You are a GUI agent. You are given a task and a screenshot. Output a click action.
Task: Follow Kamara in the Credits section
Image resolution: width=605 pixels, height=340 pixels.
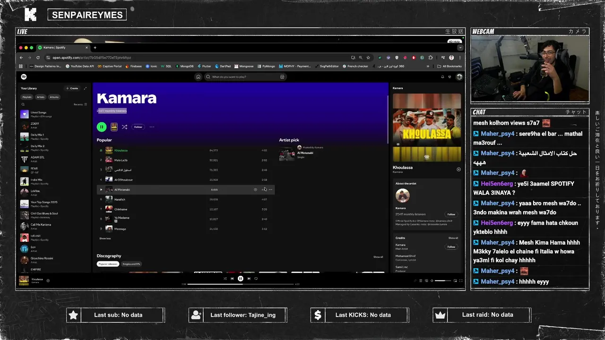(451, 246)
